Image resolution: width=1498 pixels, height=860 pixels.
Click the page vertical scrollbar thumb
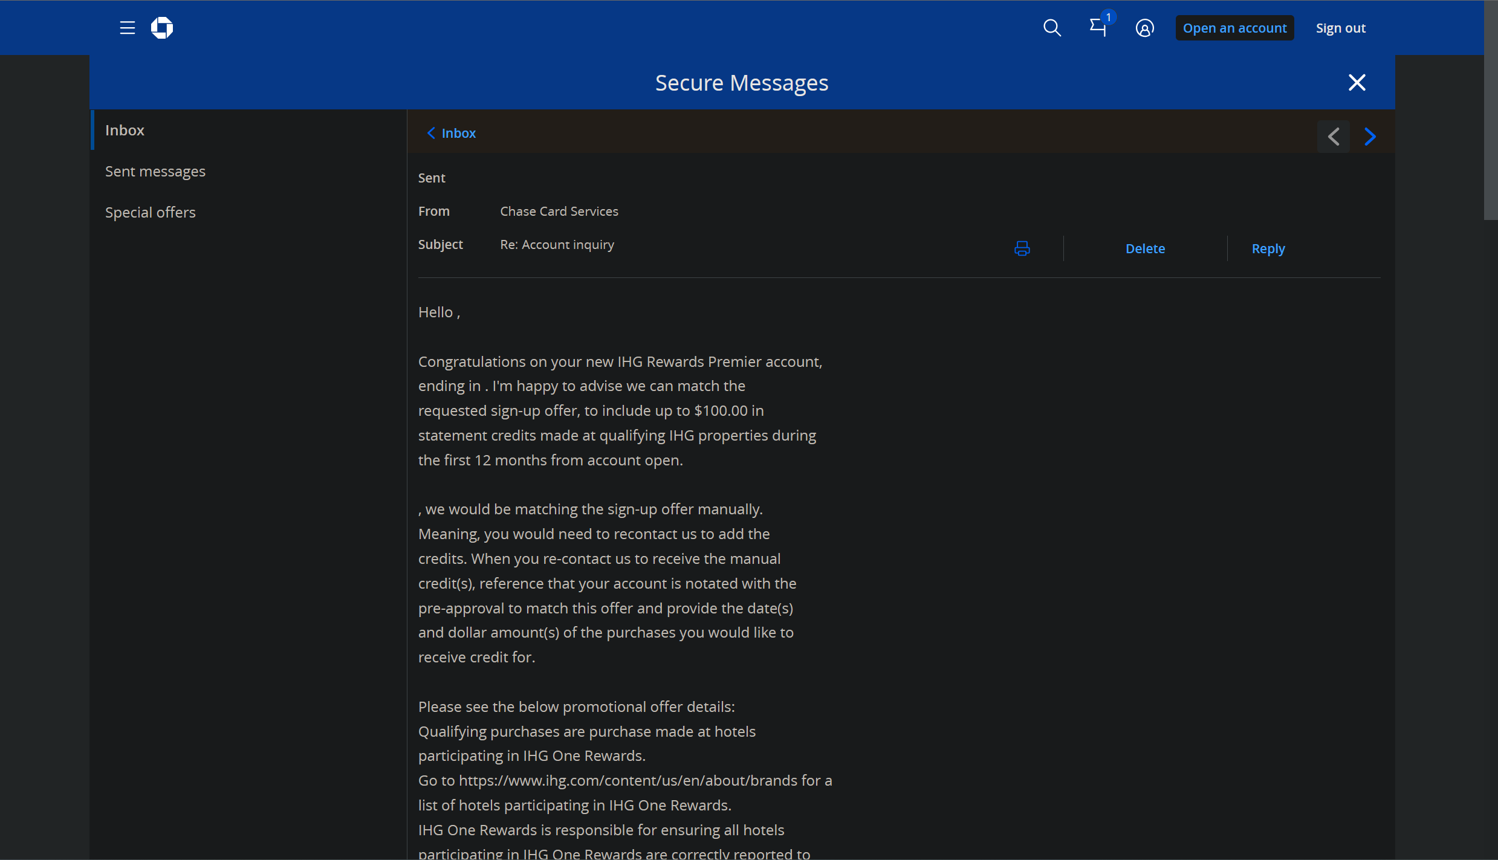tap(1490, 109)
